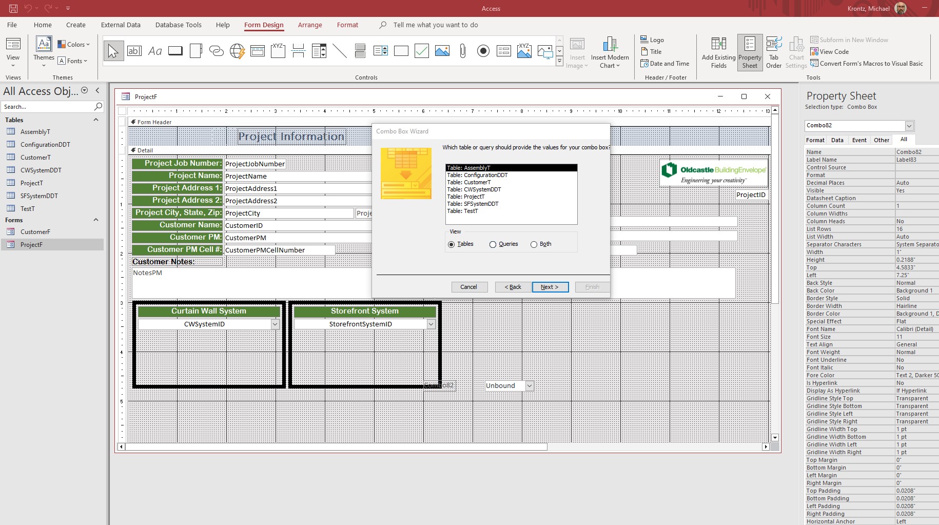The height and width of the screenshot is (525, 939).
Task: Select the Attachment paperclip control
Action: click(x=462, y=51)
